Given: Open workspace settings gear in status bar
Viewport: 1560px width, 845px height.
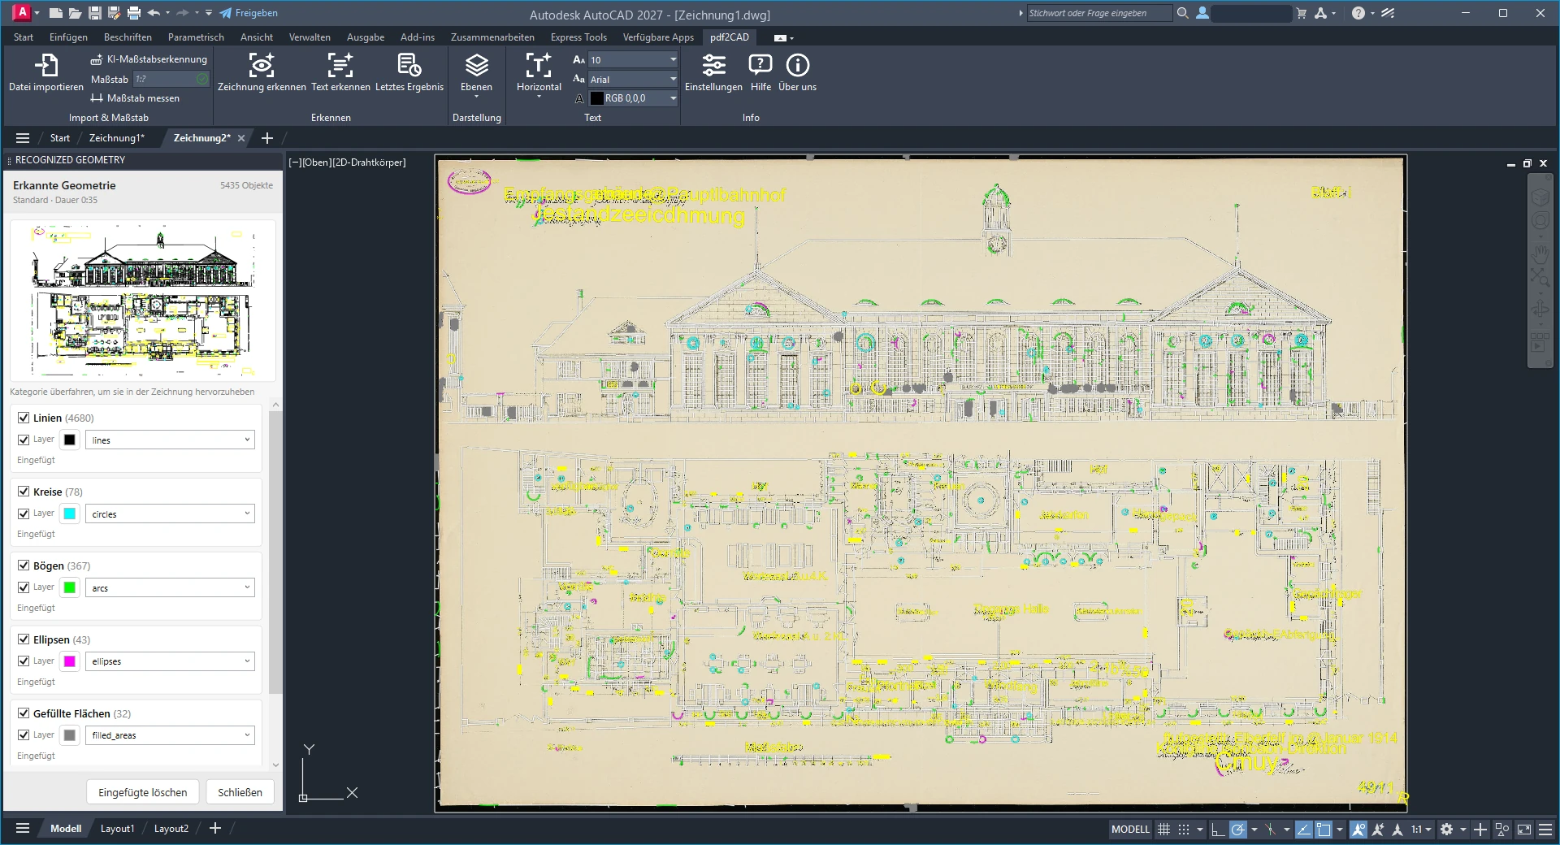Looking at the screenshot, I should coord(1446,830).
